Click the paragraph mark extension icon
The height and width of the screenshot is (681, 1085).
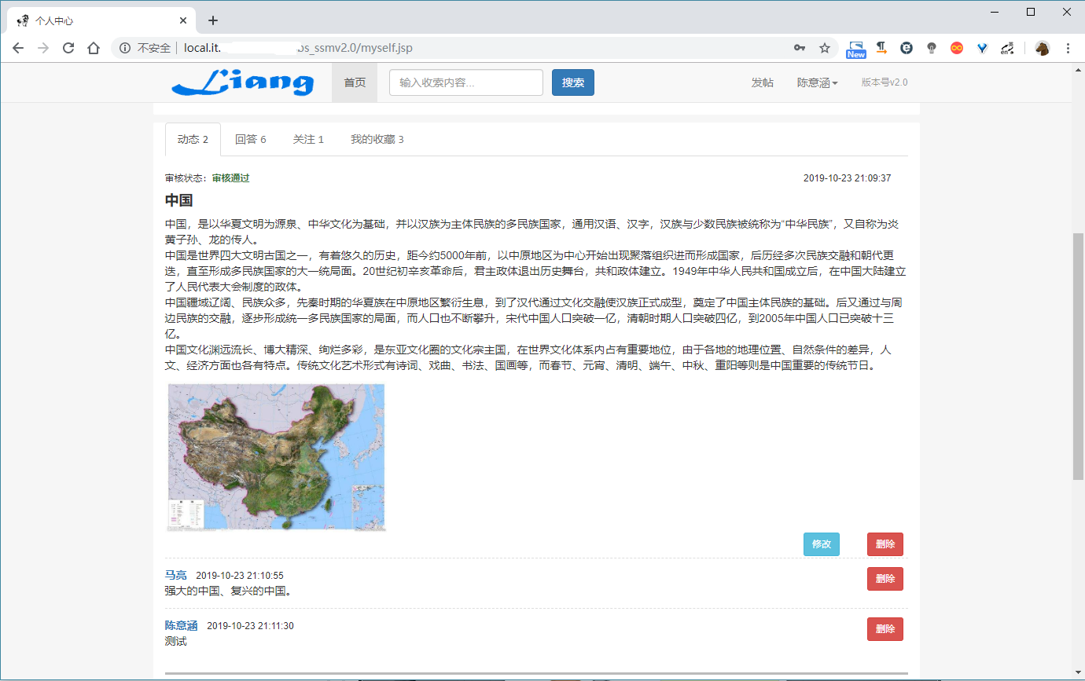(881, 48)
